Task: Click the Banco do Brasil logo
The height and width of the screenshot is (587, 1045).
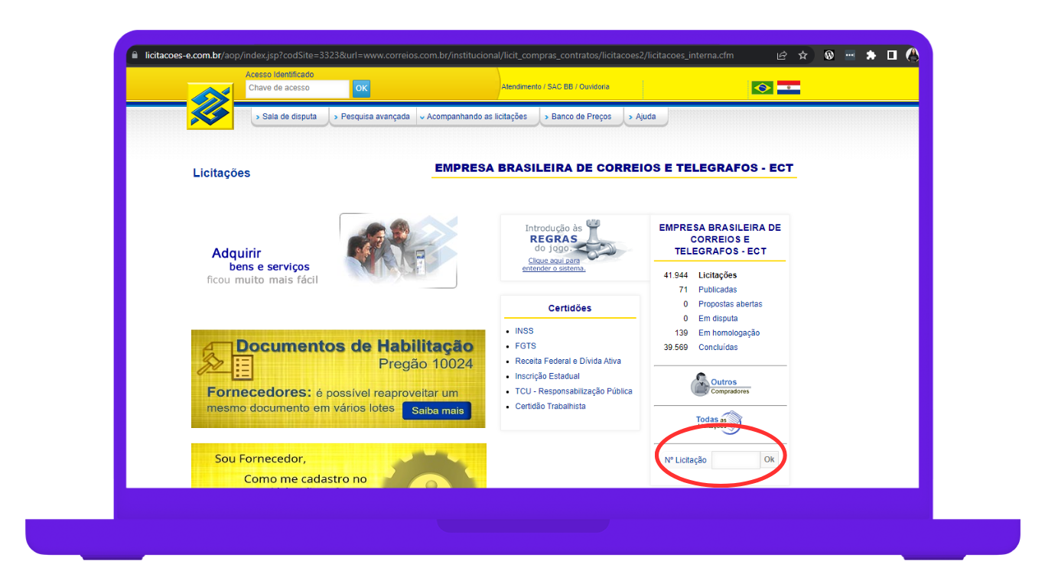Action: tap(210, 107)
